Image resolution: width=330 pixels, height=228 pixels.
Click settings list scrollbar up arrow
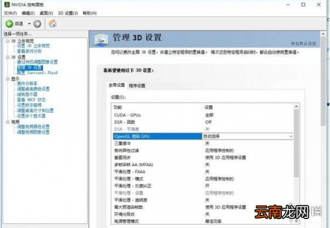[296, 106]
